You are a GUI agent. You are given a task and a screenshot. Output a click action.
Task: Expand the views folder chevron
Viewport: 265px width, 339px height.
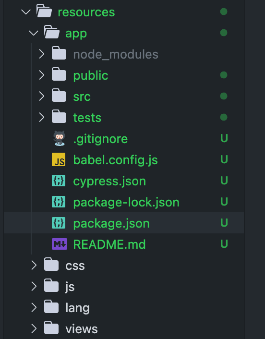point(34,328)
